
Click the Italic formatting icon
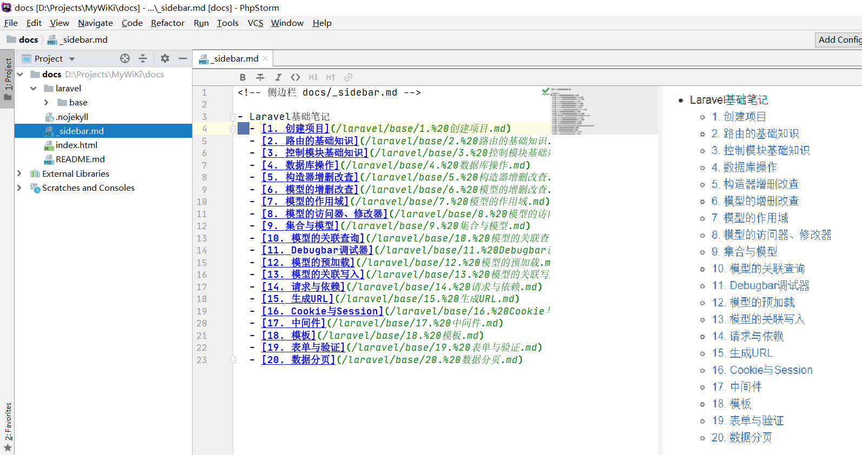(x=278, y=77)
